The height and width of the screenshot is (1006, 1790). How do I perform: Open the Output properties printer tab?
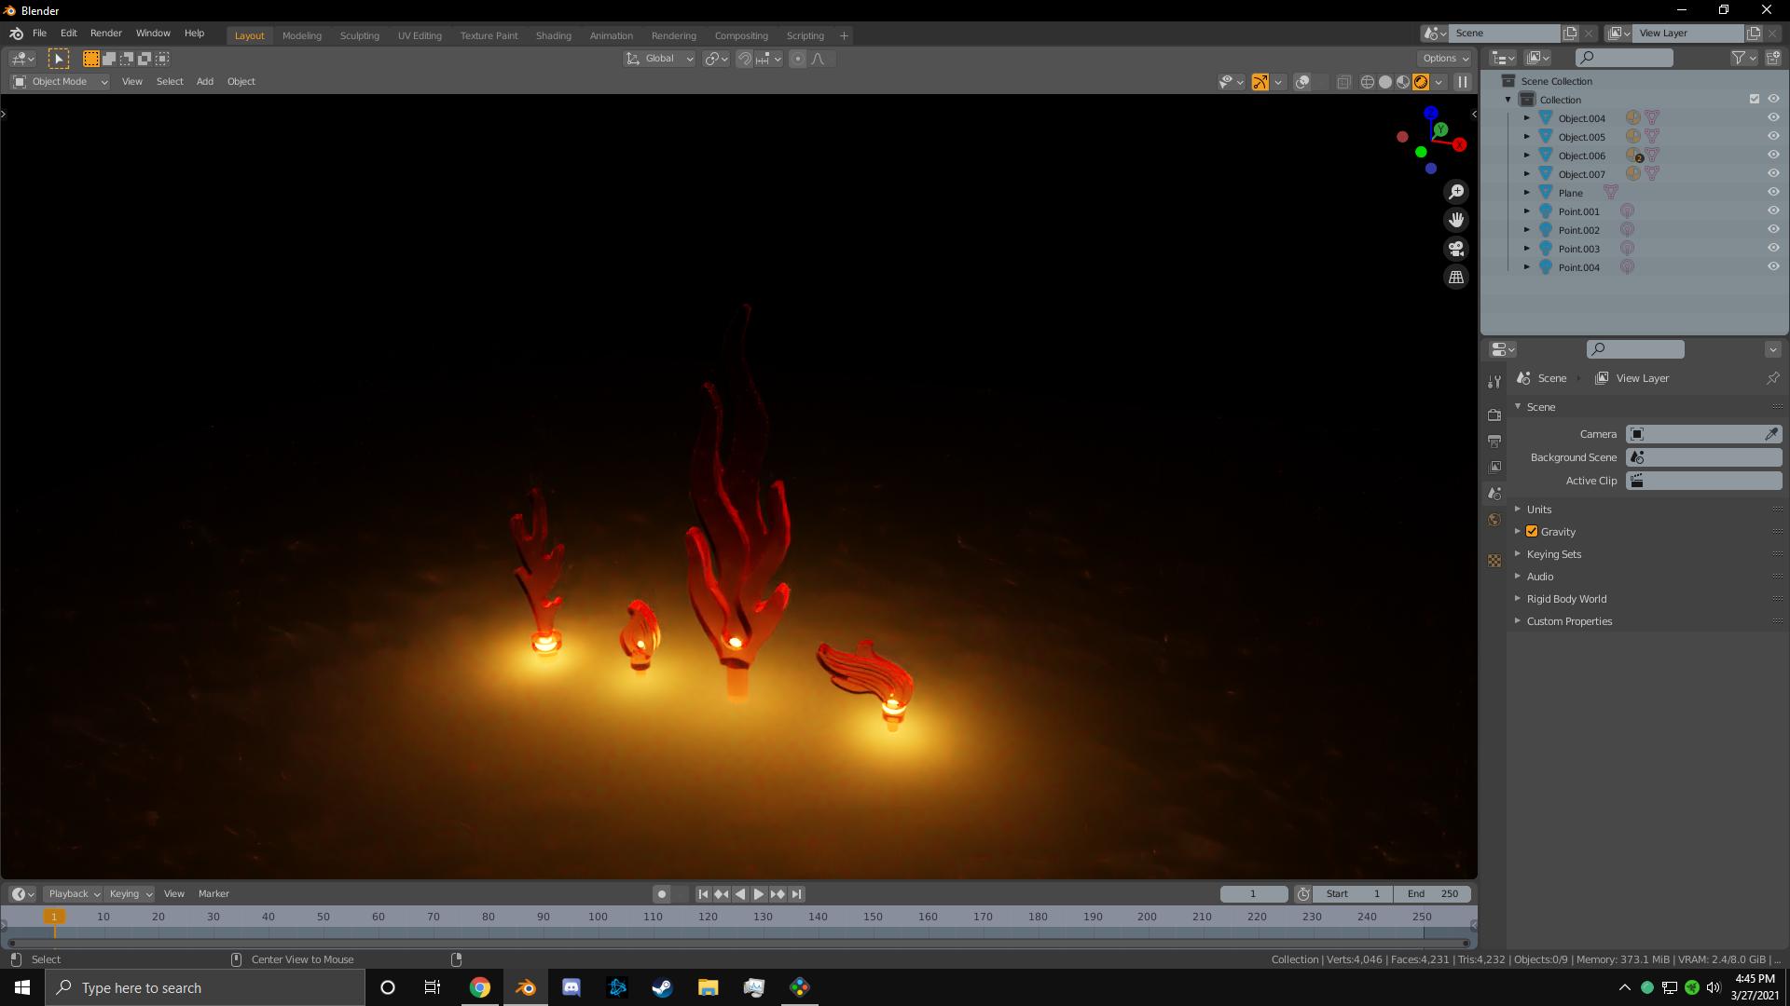click(1494, 442)
